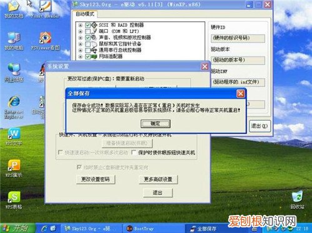Toggle the SCSI and RAID controller checkbox
This screenshot has height=233, width=312.
tap(88, 26)
